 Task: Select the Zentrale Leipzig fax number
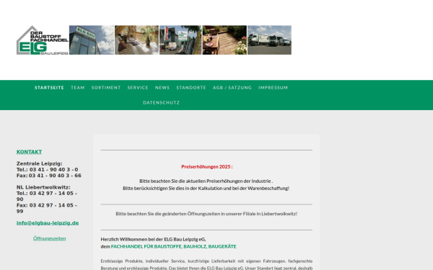pyautogui.click(x=49, y=176)
